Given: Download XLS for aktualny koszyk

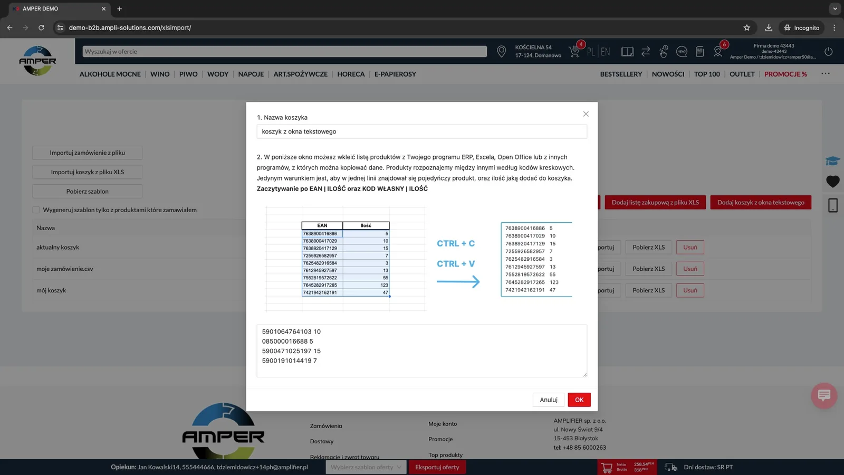Looking at the screenshot, I should 648,247.
